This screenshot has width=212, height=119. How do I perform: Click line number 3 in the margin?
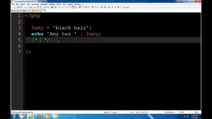(x=20, y=28)
